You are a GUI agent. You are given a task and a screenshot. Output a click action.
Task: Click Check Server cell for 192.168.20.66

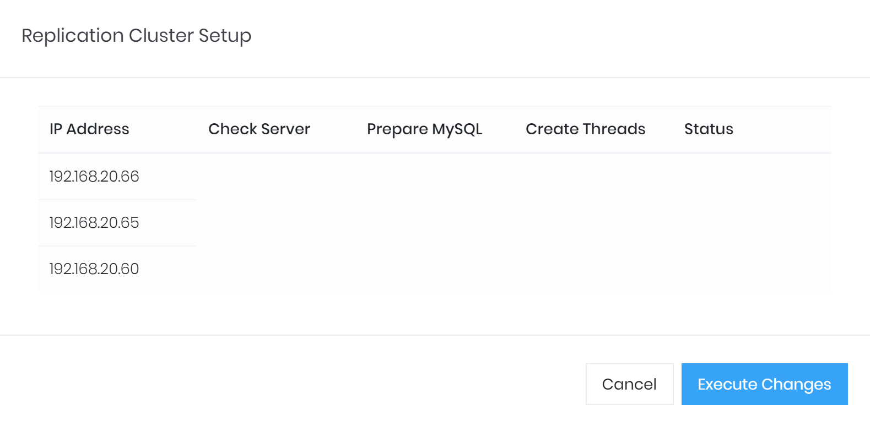pos(276,177)
